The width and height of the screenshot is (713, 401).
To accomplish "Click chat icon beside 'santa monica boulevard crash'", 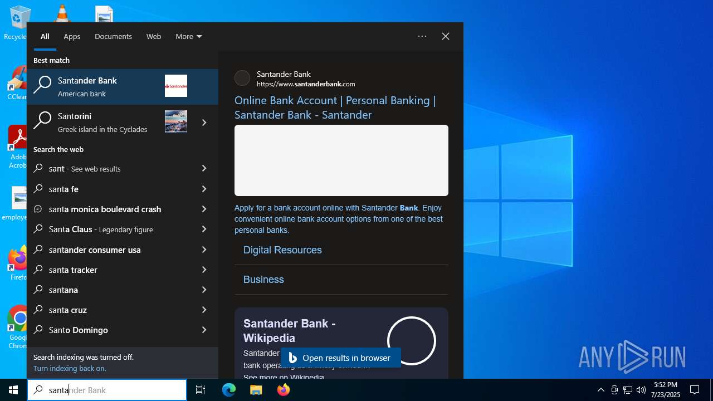I will click(x=38, y=209).
